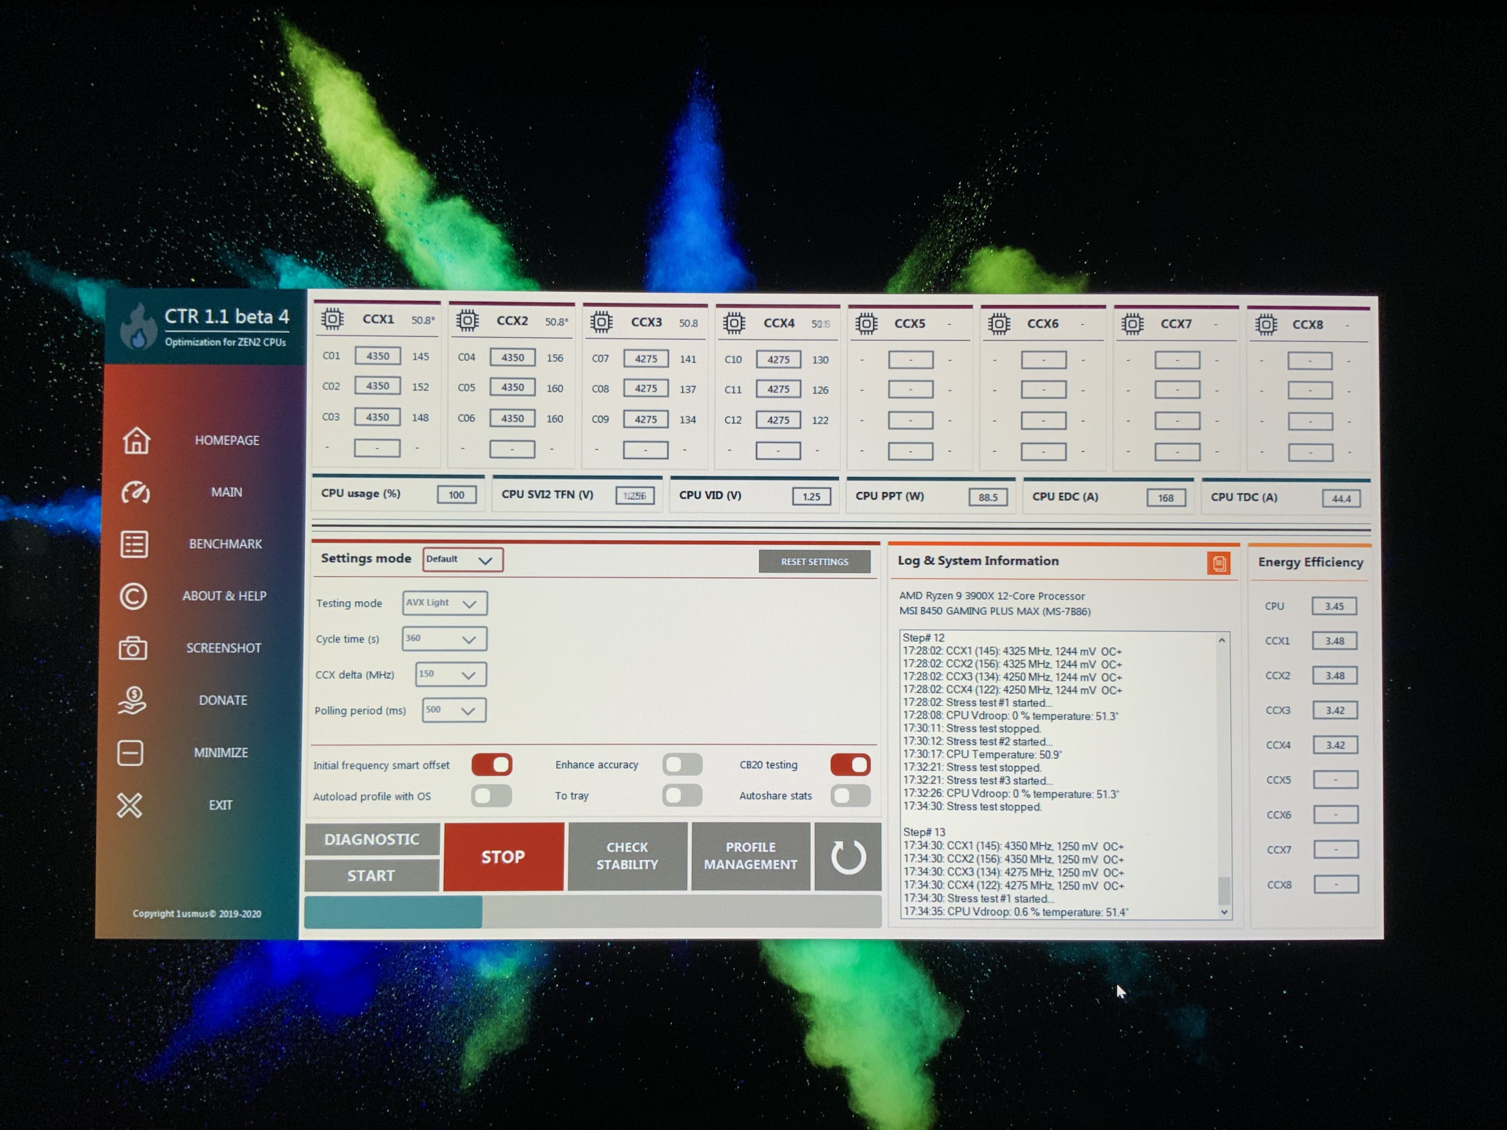The height and width of the screenshot is (1130, 1507).
Task: Select the SCREENSHOT menu item
Action: click(x=224, y=648)
